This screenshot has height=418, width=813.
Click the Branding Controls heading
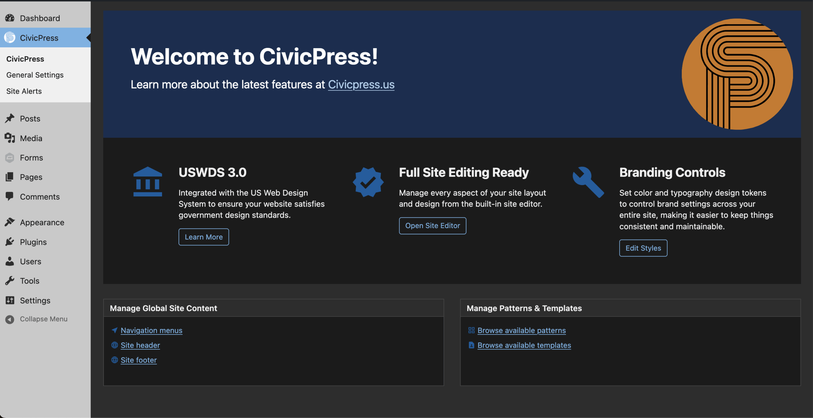tap(672, 172)
